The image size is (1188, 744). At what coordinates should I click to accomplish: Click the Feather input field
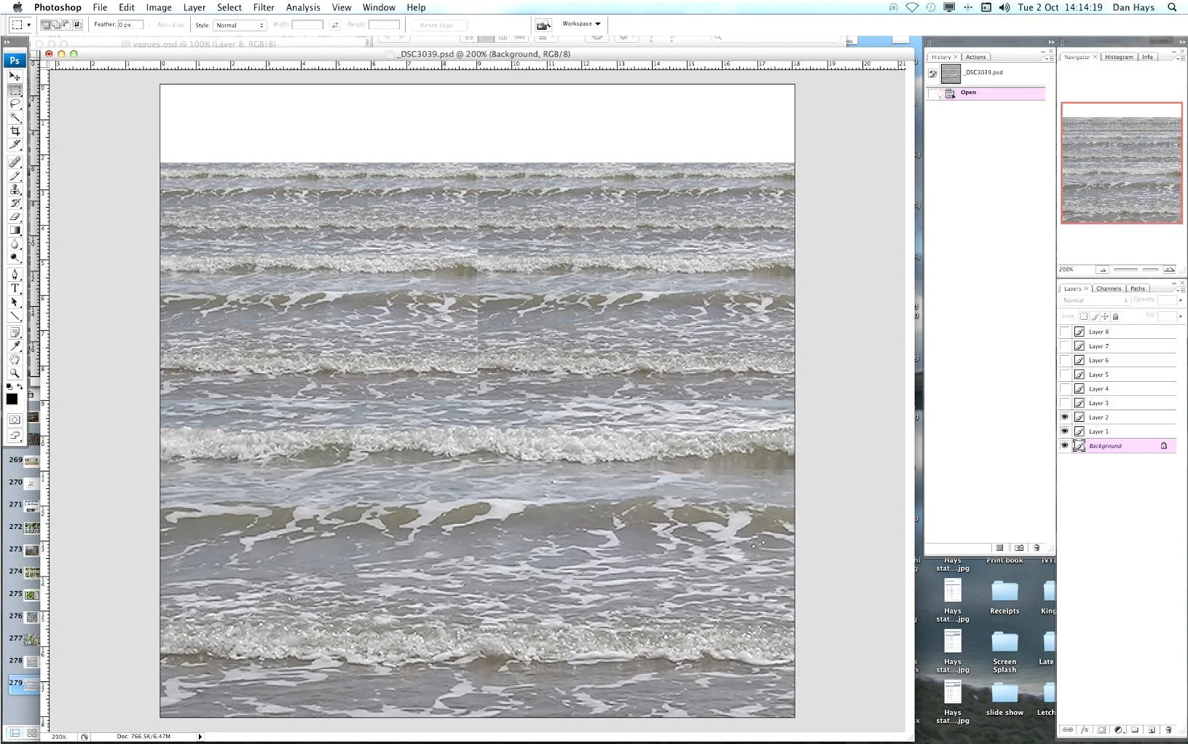pyautogui.click(x=130, y=25)
